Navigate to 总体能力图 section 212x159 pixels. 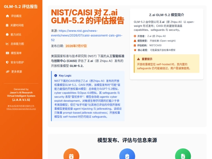pyautogui.click(x=21, y=44)
